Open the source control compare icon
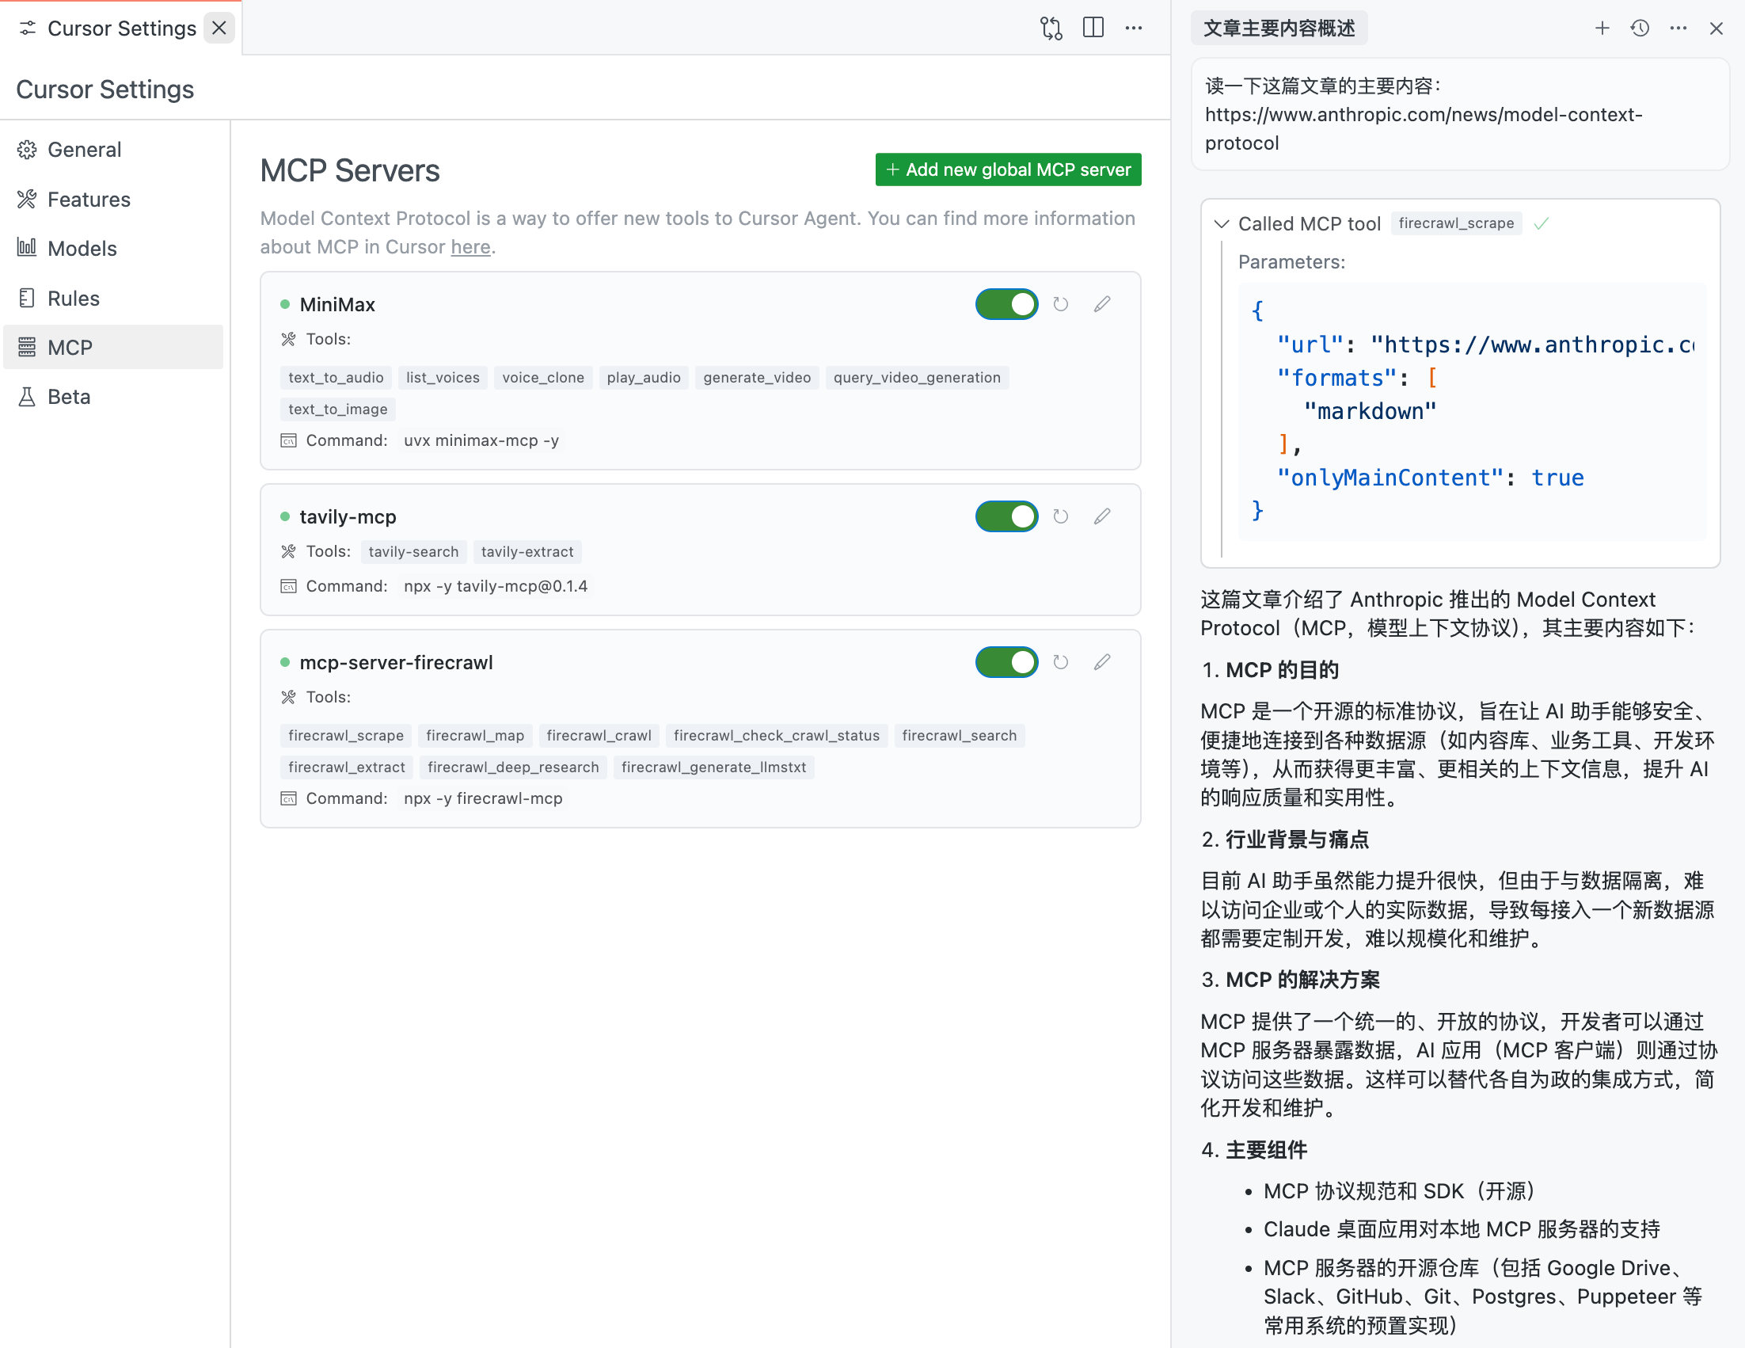The height and width of the screenshot is (1348, 1745). [x=1051, y=28]
